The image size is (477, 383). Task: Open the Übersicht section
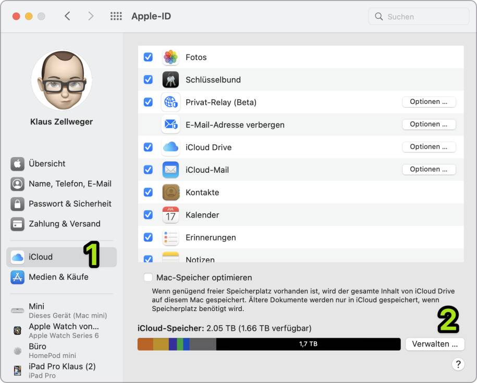62,164
